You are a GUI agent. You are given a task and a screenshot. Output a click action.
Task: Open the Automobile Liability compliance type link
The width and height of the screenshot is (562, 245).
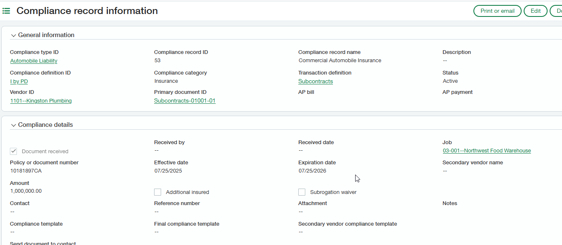[34, 61]
